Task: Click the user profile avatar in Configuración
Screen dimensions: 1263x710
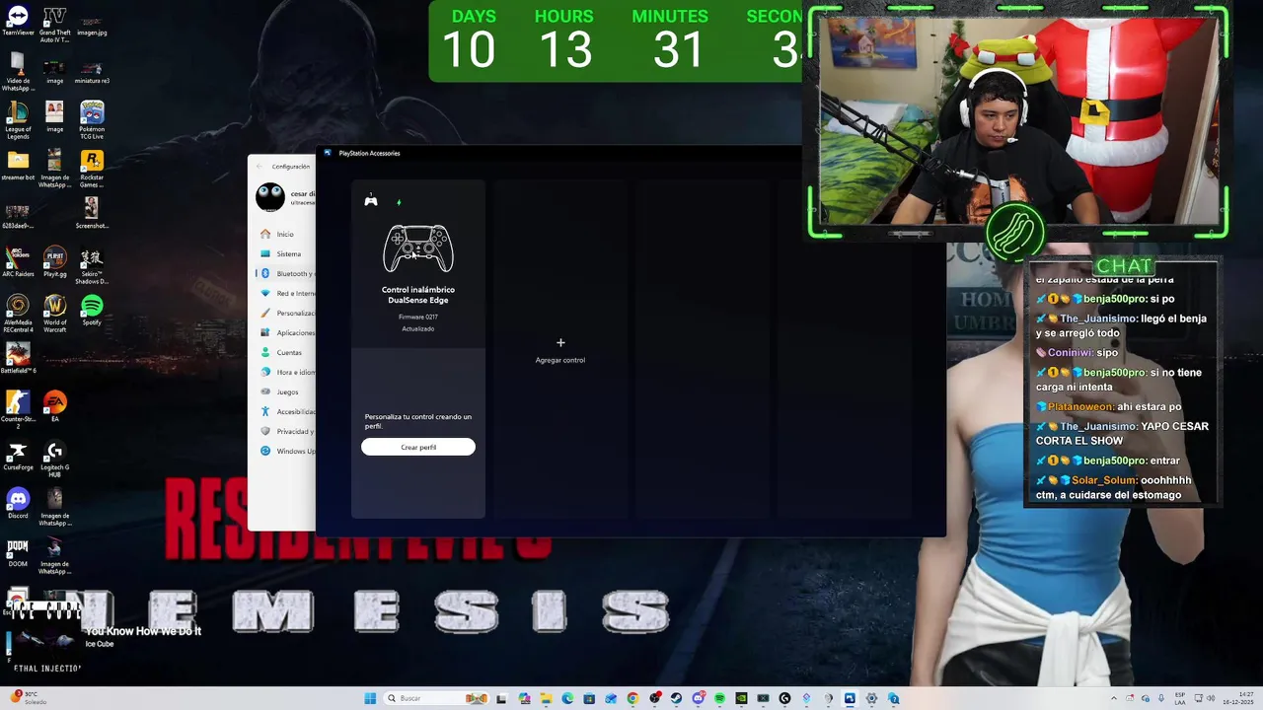Action: point(269,197)
